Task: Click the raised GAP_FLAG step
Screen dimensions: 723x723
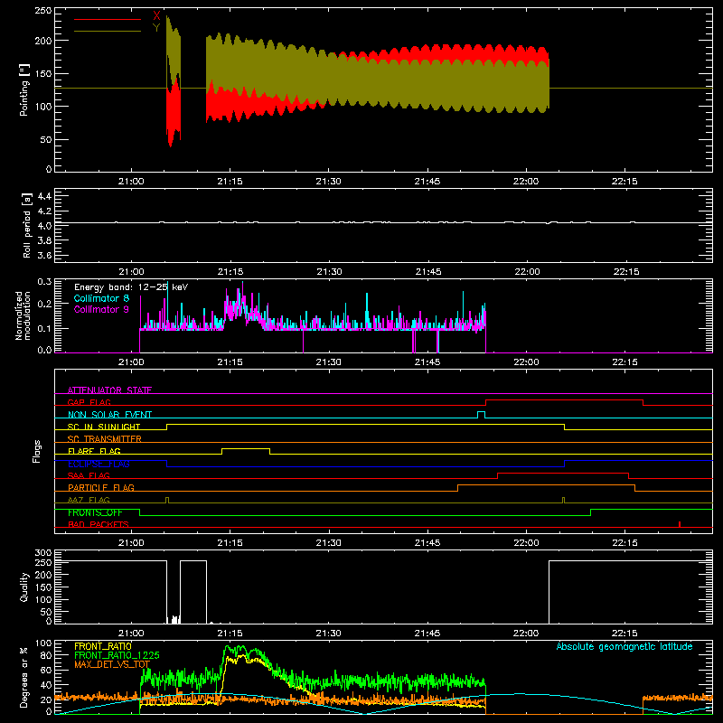Action: tap(564, 399)
